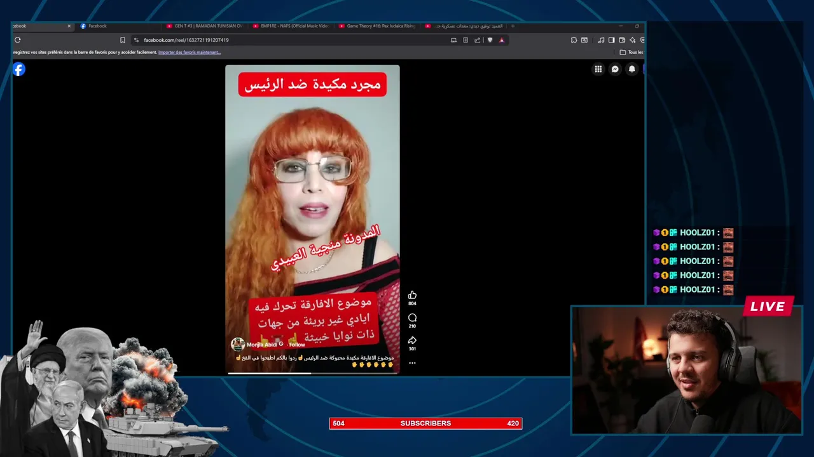
Task: Open the Facebook menu grid icon
Action: (x=598, y=69)
